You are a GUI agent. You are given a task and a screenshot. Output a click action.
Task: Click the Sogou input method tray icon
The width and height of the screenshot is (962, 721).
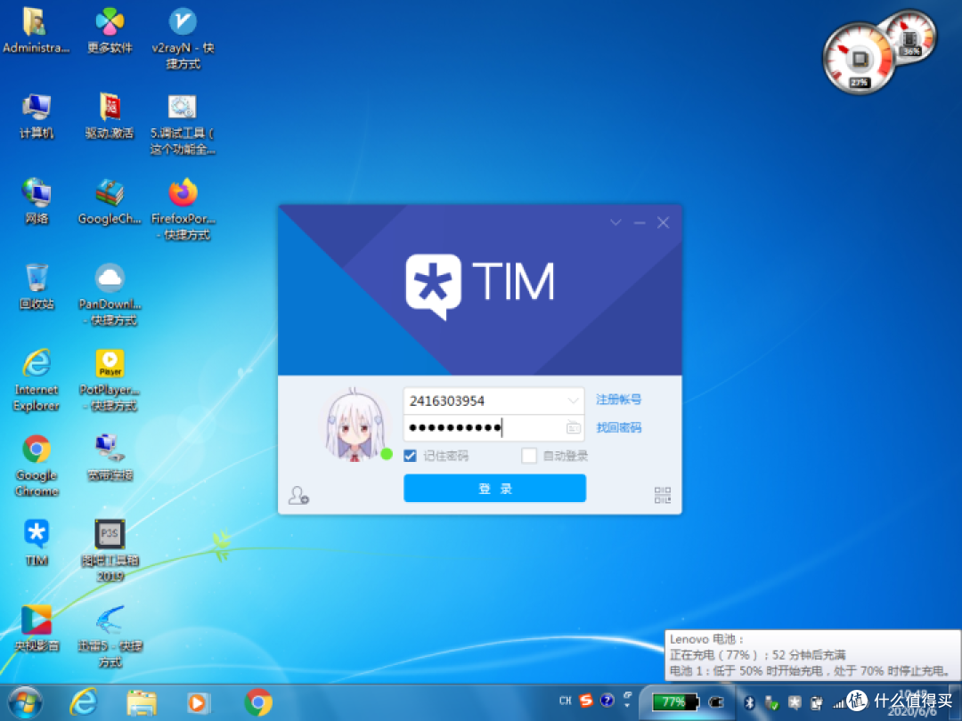586,701
